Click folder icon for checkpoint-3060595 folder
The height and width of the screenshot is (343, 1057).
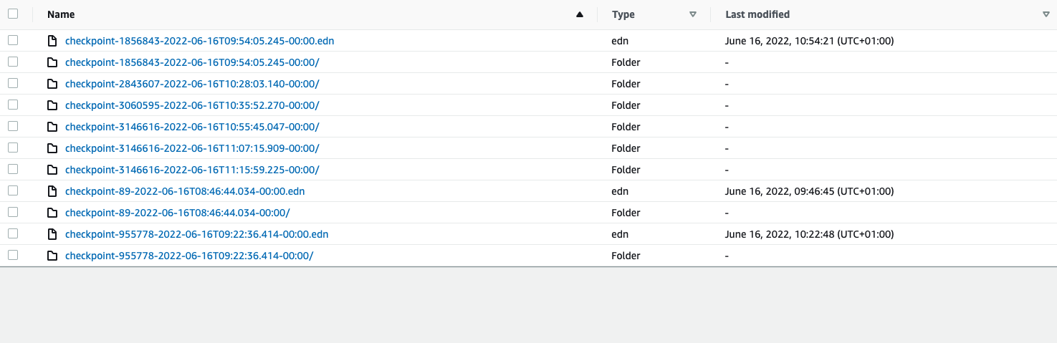(x=52, y=105)
